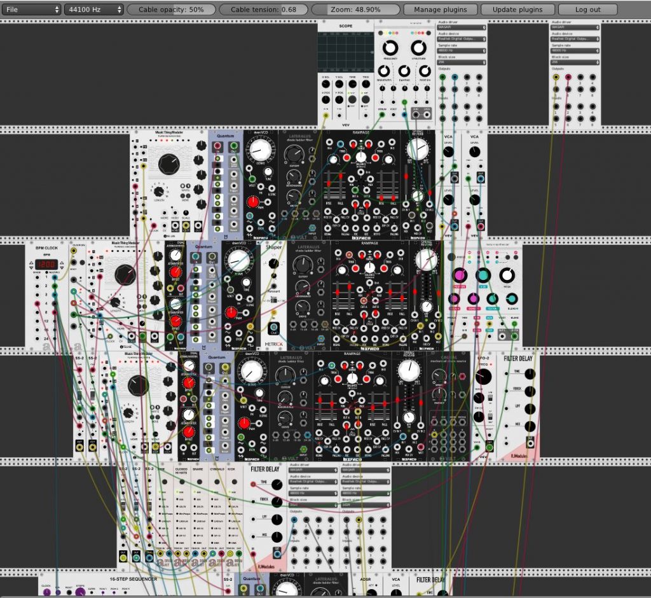This screenshot has width=651, height=598.
Task: Click the resonator DAMPING knob
Action: click(404, 71)
